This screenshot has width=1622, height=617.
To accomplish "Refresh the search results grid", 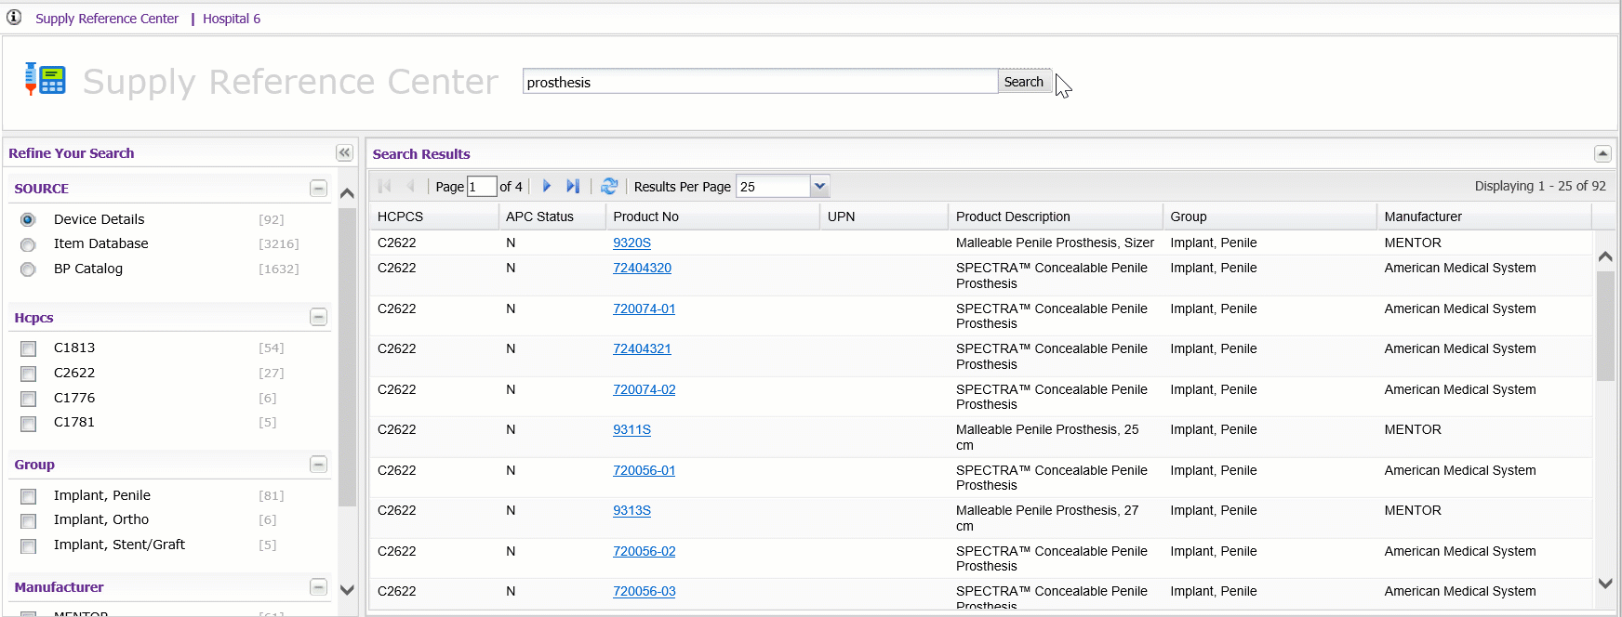I will click(x=609, y=186).
